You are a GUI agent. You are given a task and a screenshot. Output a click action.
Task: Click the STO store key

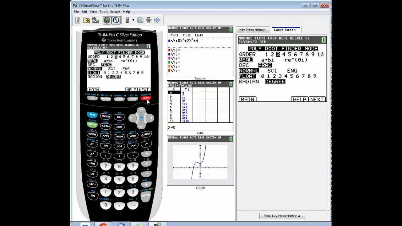click(92, 184)
